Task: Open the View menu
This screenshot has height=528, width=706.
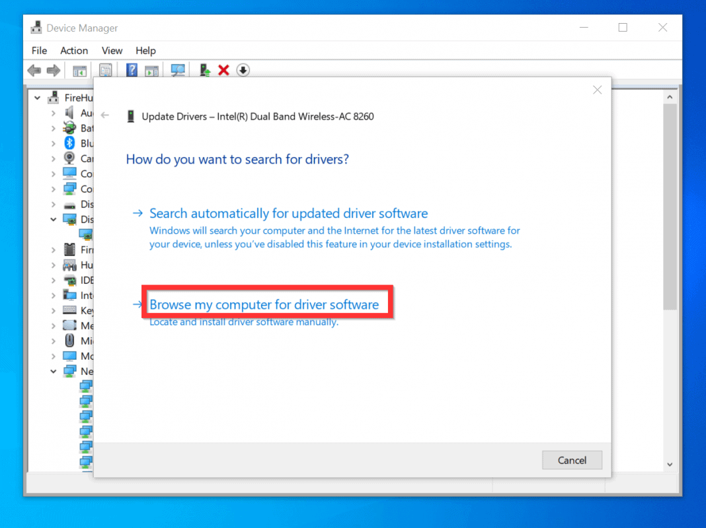Action: [112, 50]
